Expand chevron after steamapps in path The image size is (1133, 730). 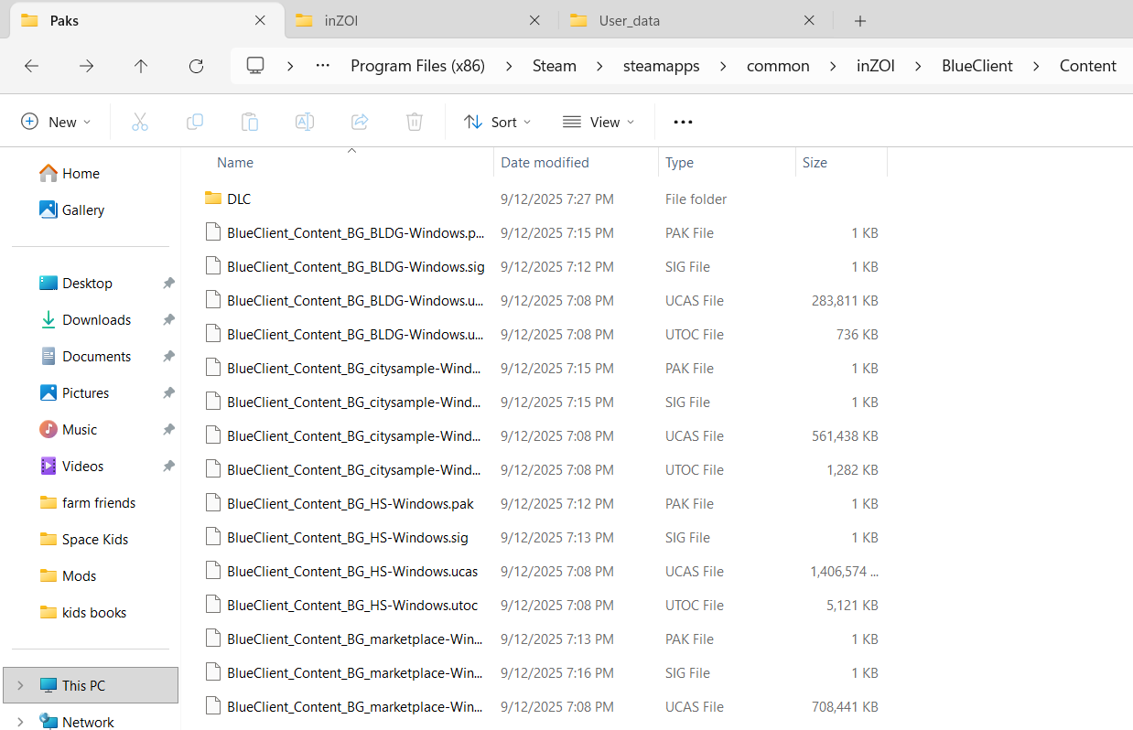click(x=723, y=66)
